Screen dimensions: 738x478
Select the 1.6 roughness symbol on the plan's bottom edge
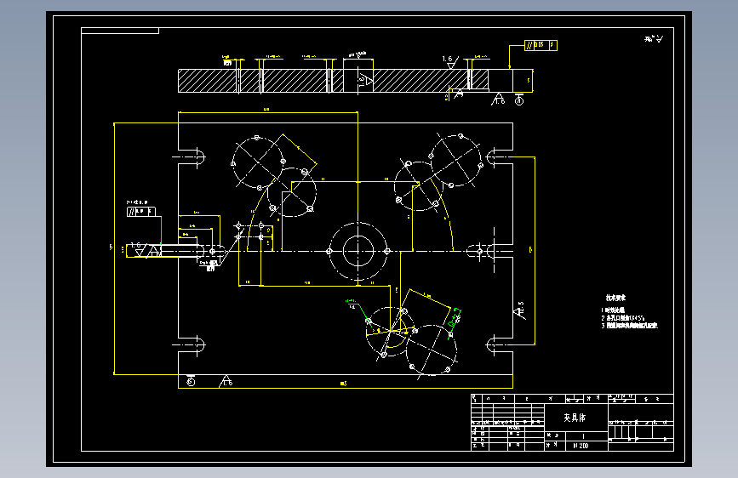click(226, 382)
